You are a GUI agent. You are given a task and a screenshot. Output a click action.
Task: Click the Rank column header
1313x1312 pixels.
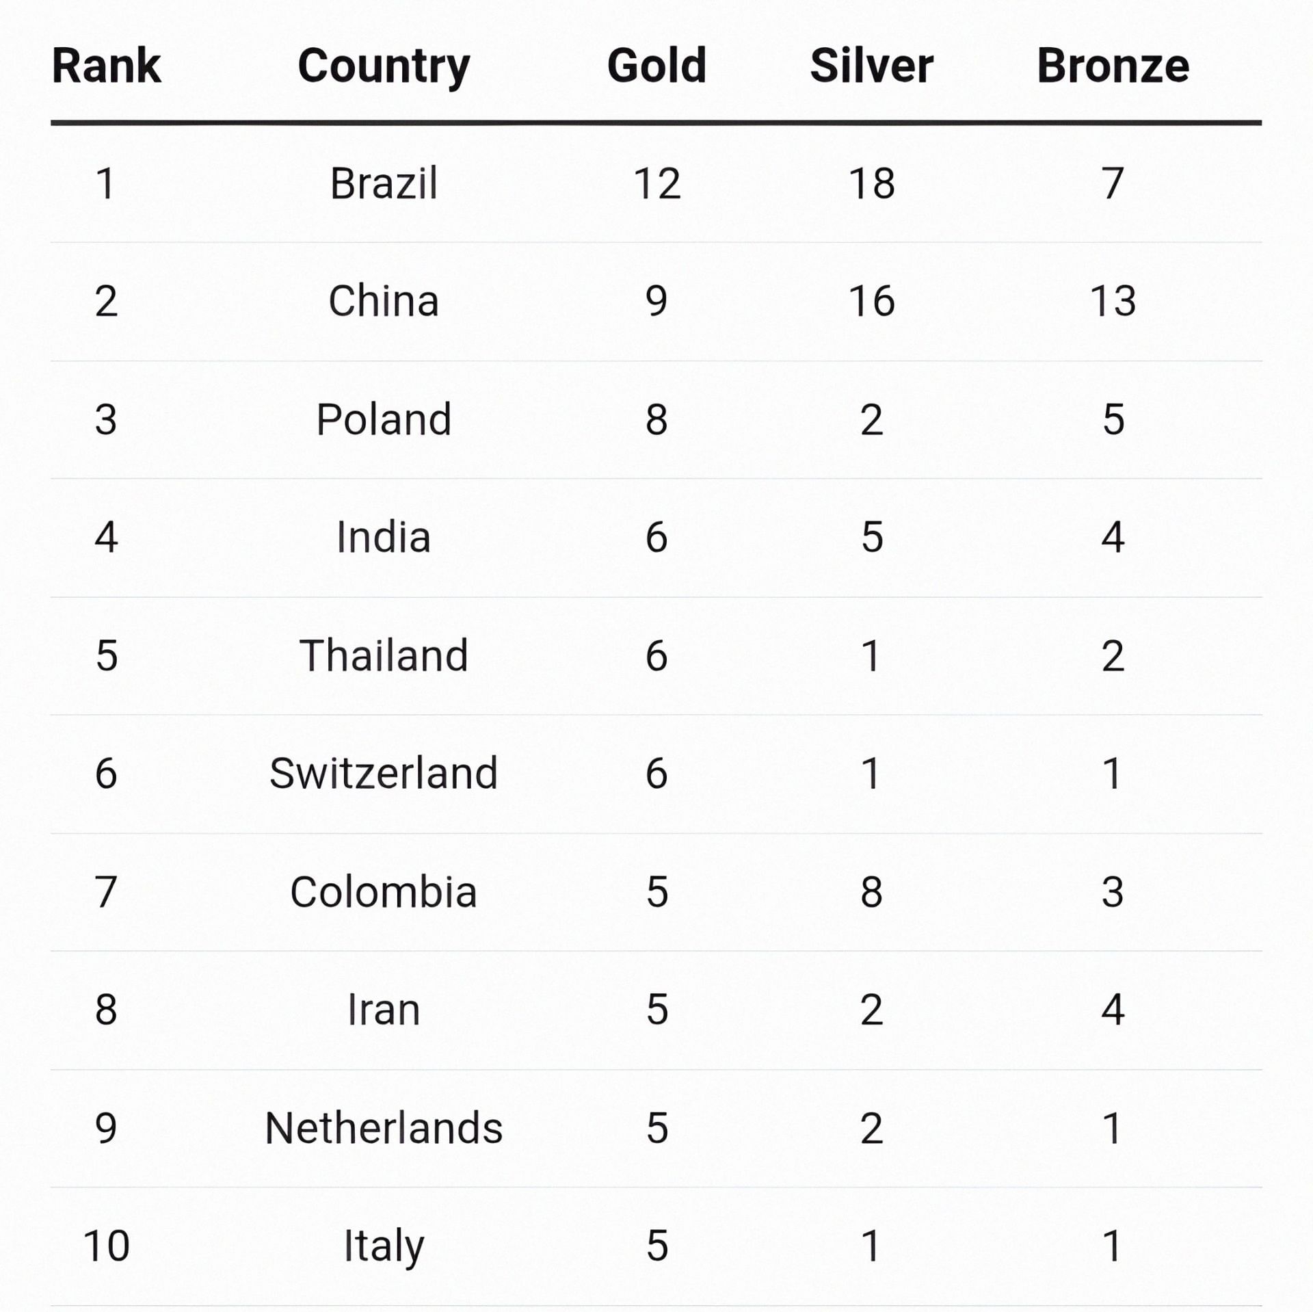106,66
